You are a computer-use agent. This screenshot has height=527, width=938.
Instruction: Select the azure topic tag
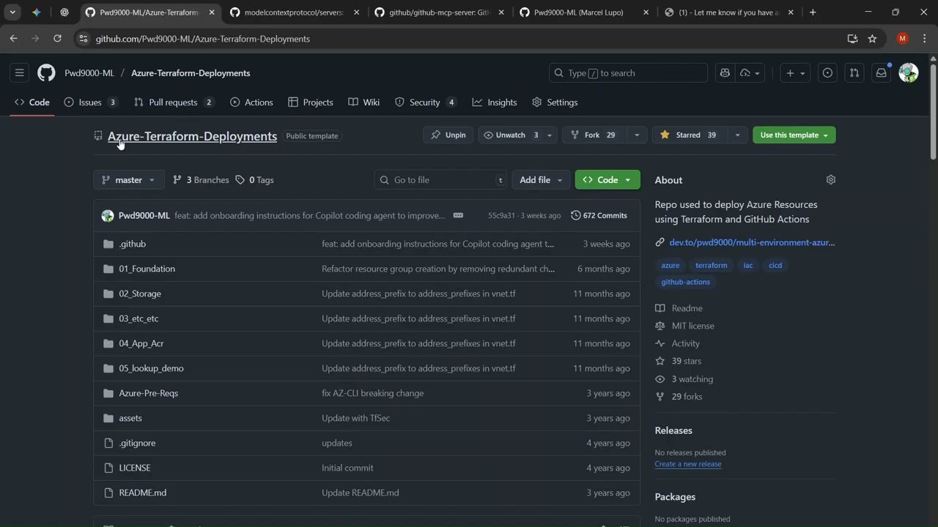point(671,265)
